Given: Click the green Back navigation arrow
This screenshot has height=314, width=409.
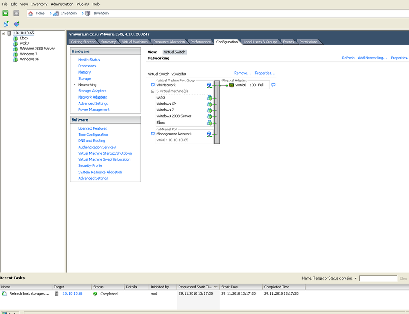Looking at the screenshot, I should [5, 13].
